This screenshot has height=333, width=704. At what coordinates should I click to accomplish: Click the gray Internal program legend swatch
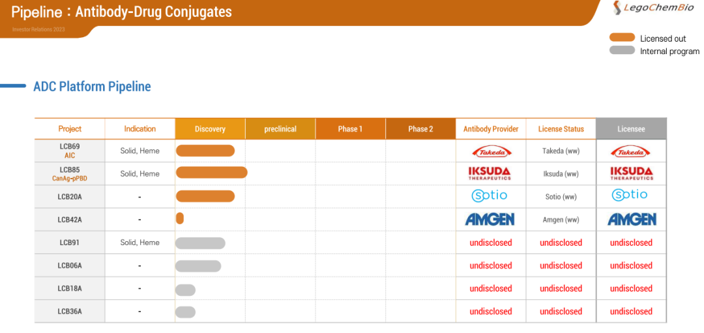[622, 50]
